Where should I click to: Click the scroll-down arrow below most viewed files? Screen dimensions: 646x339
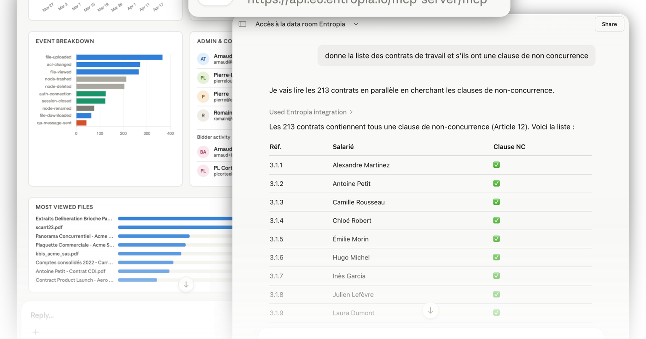coord(186,285)
